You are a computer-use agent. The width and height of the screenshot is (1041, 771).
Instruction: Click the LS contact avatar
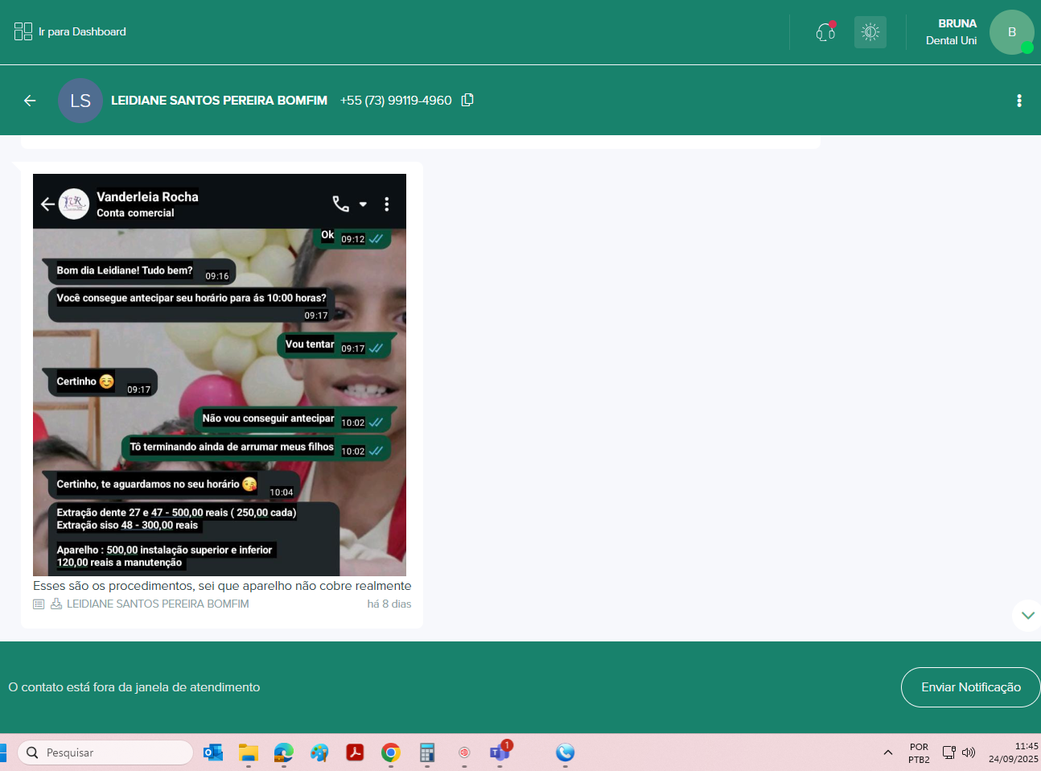(80, 101)
